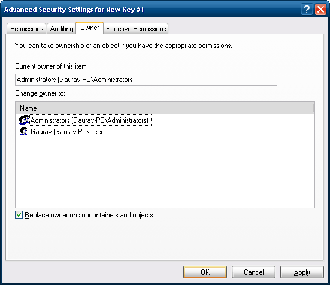Close the Advanced Security Settings dialog
This screenshot has width=330, height=285.
click(320, 10)
